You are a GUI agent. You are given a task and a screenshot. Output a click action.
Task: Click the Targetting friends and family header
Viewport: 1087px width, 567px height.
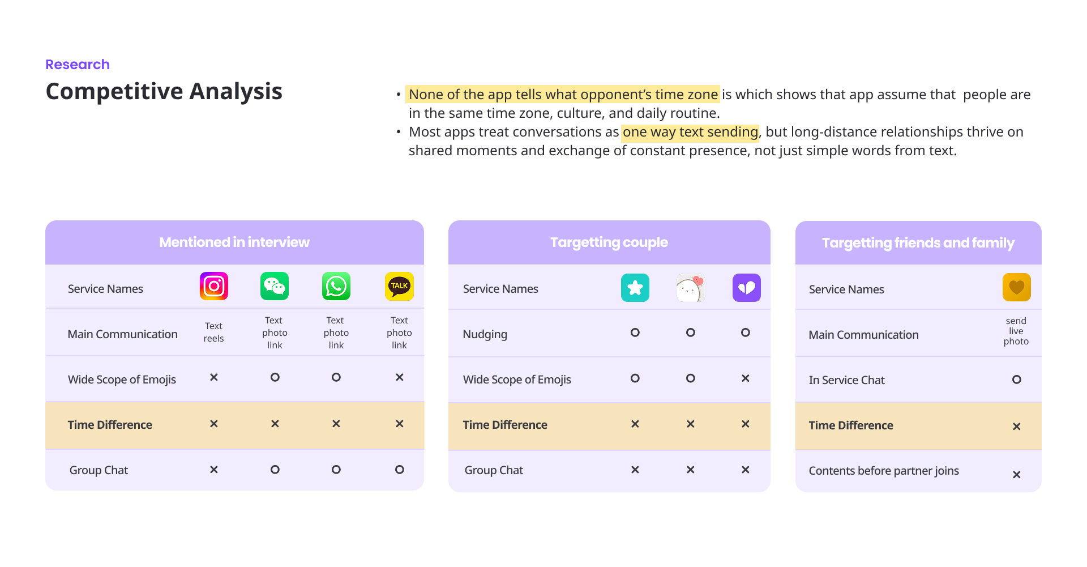coord(918,243)
